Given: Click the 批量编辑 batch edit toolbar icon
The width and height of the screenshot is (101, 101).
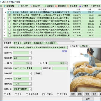Looking at the screenshot, I should click(5, 6).
